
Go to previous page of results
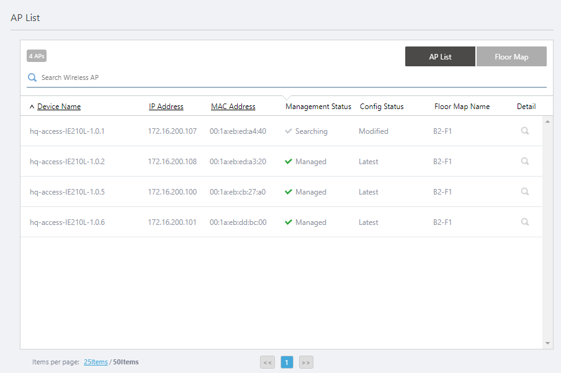point(267,362)
